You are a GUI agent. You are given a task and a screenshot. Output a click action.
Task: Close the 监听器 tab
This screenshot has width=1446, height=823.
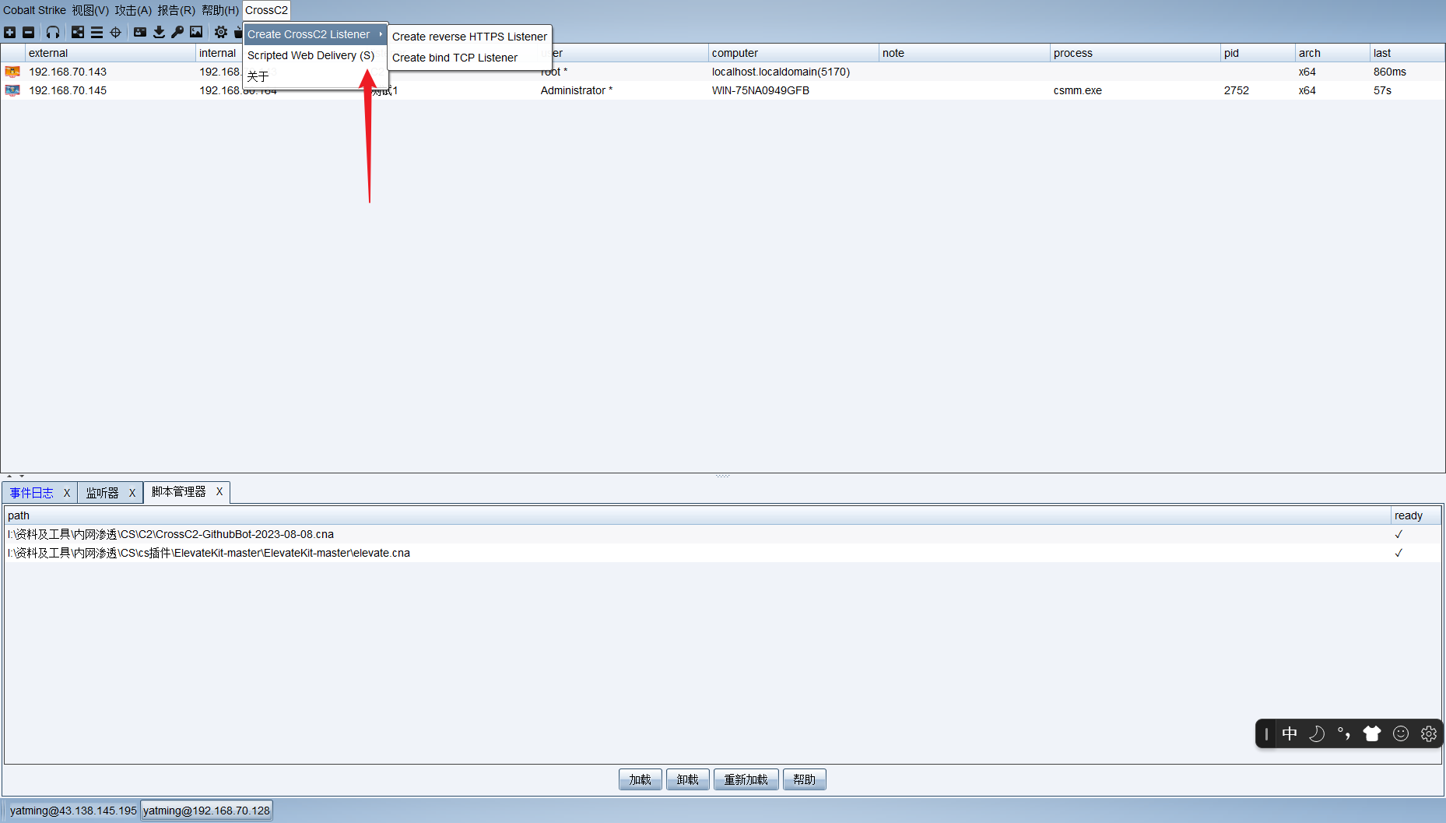coord(132,493)
